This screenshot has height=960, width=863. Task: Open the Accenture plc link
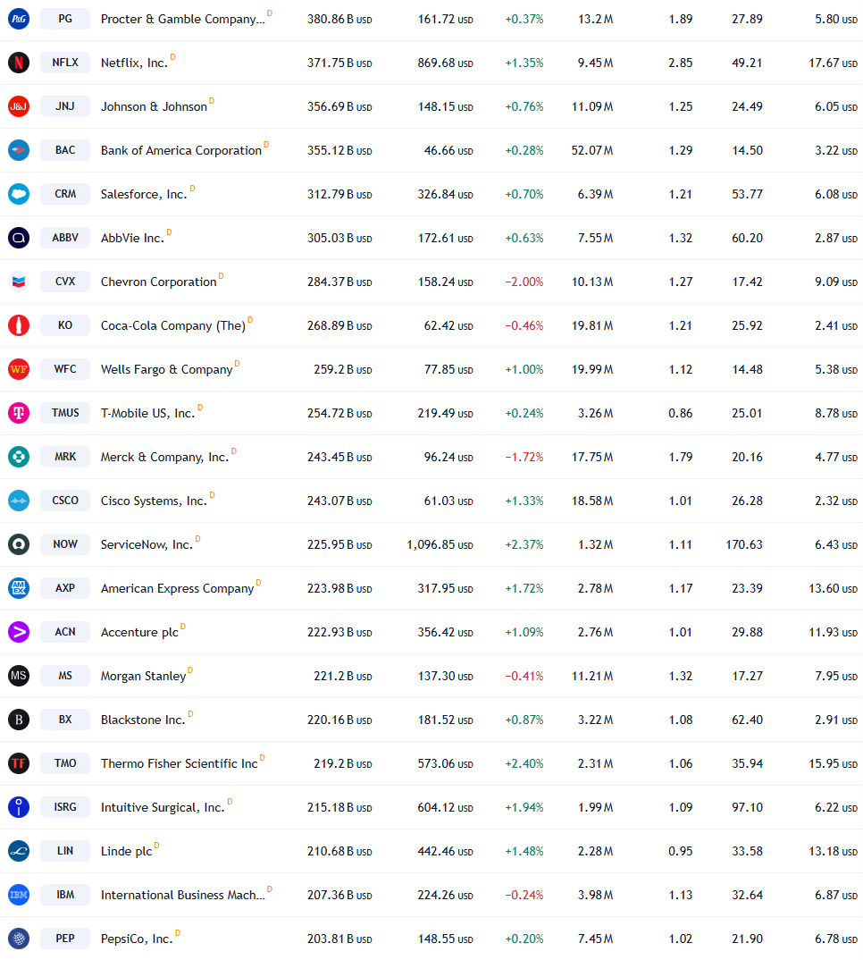139,633
